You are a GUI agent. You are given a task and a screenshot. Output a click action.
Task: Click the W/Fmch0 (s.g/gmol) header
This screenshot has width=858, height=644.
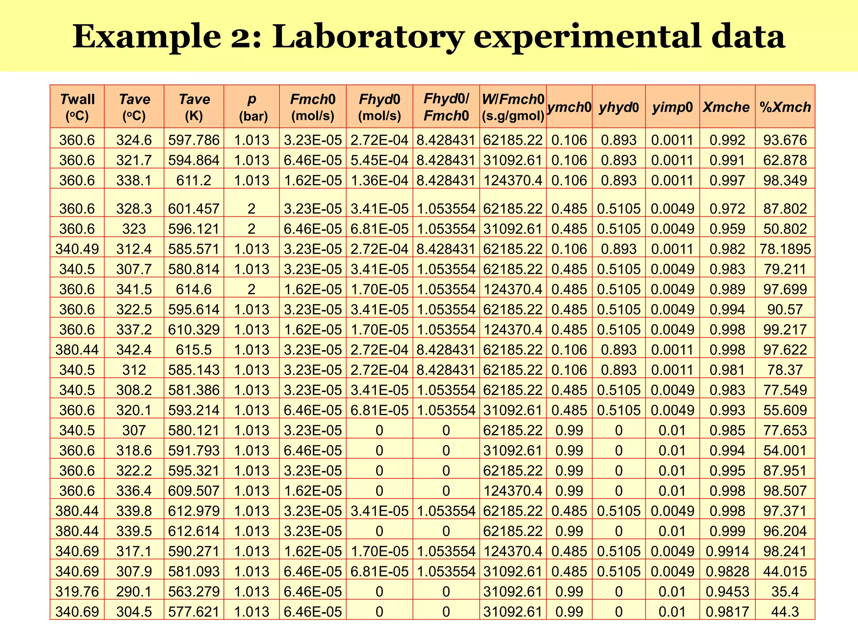pyautogui.click(x=513, y=107)
